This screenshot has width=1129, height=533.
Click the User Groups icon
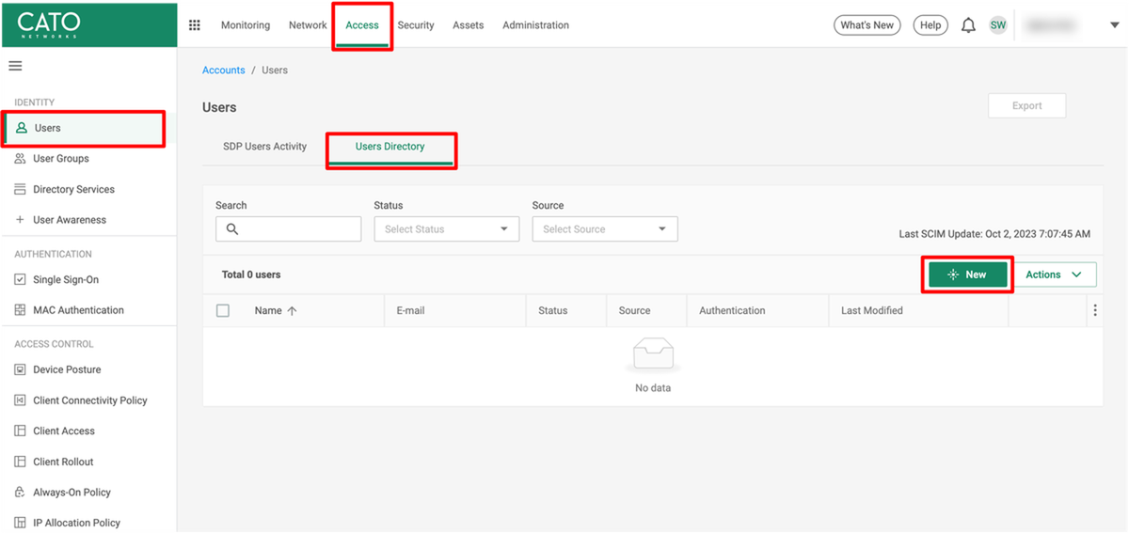[x=20, y=159]
